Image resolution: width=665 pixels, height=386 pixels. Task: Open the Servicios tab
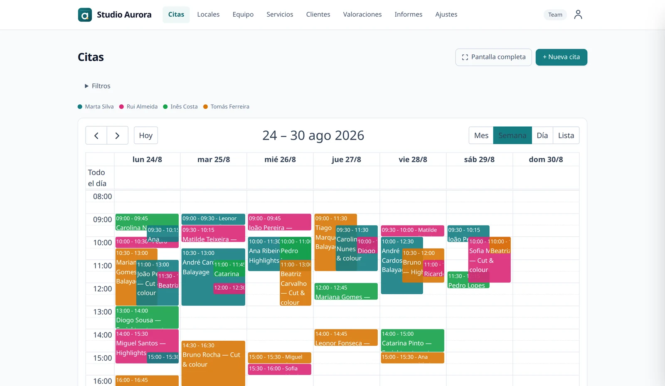280,15
